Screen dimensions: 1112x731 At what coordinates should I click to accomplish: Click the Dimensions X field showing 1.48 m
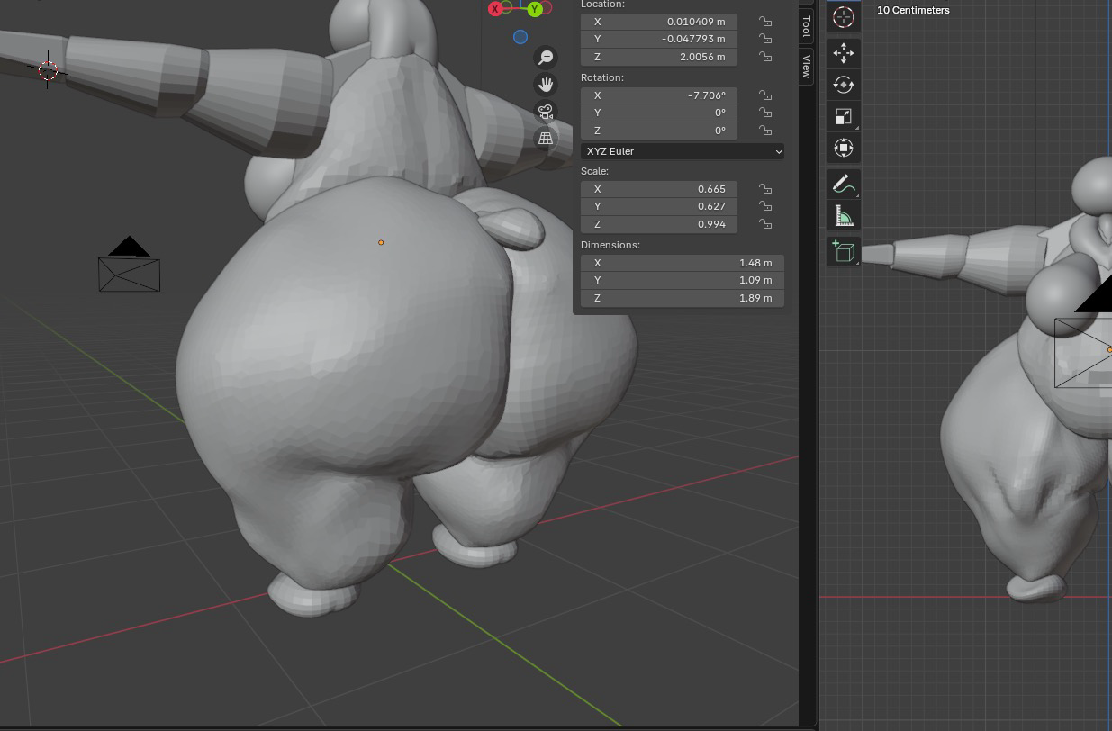tap(683, 263)
